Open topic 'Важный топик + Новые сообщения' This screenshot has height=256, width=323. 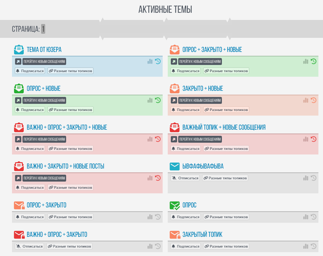224,127
